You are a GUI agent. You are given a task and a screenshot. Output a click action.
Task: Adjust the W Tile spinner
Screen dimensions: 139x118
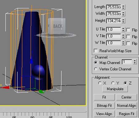click(x=123, y=43)
